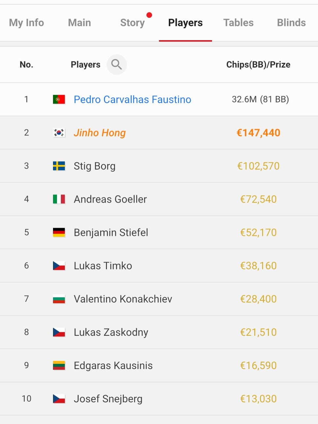This screenshot has height=424, width=318.
Task: Click the Bulgaria flag beside Valentino Konakchiev
Action: [59, 299]
